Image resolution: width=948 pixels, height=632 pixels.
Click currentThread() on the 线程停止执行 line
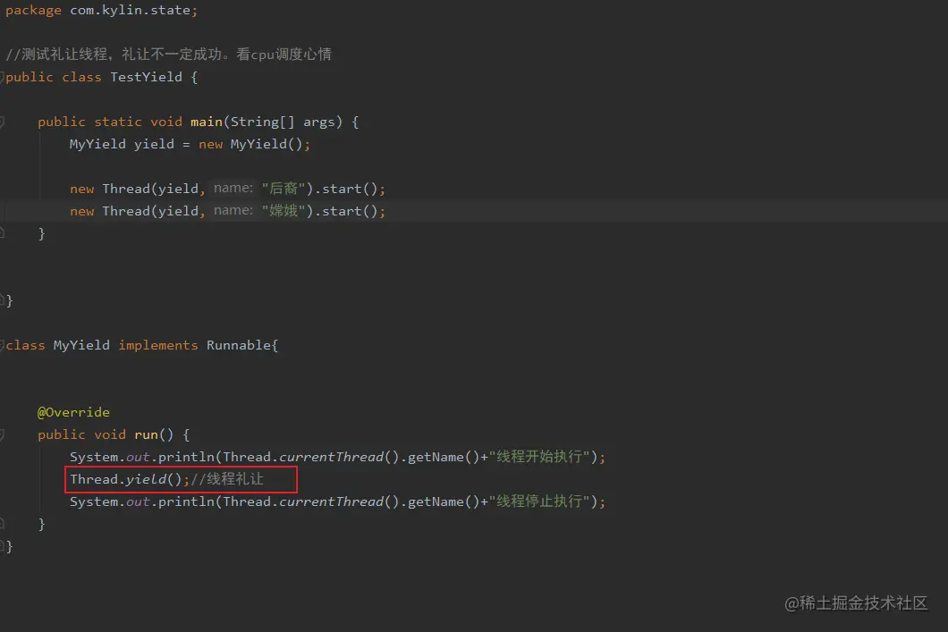pyautogui.click(x=339, y=502)
